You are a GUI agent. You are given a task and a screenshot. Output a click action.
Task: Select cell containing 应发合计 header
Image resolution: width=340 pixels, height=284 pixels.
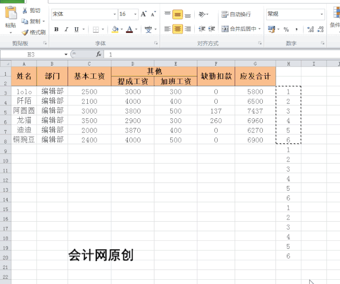(x=255, y=76)
